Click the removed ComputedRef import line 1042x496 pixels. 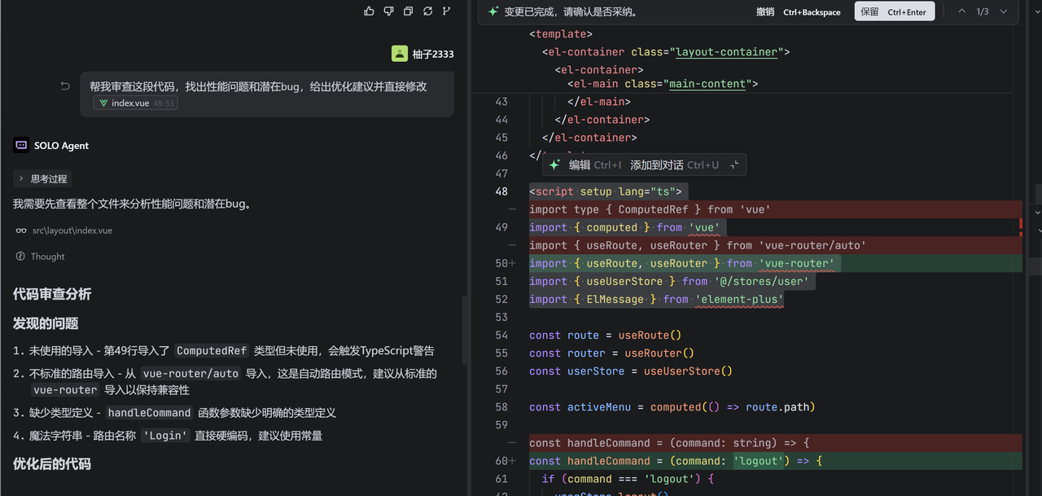point(775,209)
